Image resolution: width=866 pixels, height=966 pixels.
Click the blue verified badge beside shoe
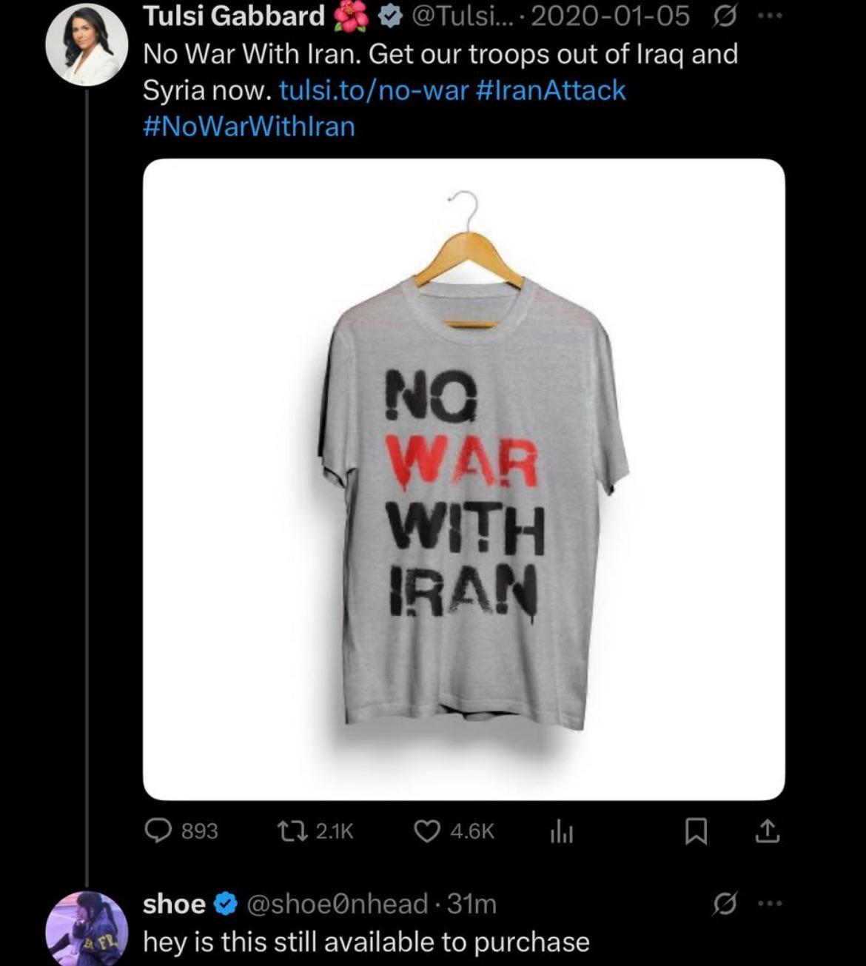click(x=226, y=904)
